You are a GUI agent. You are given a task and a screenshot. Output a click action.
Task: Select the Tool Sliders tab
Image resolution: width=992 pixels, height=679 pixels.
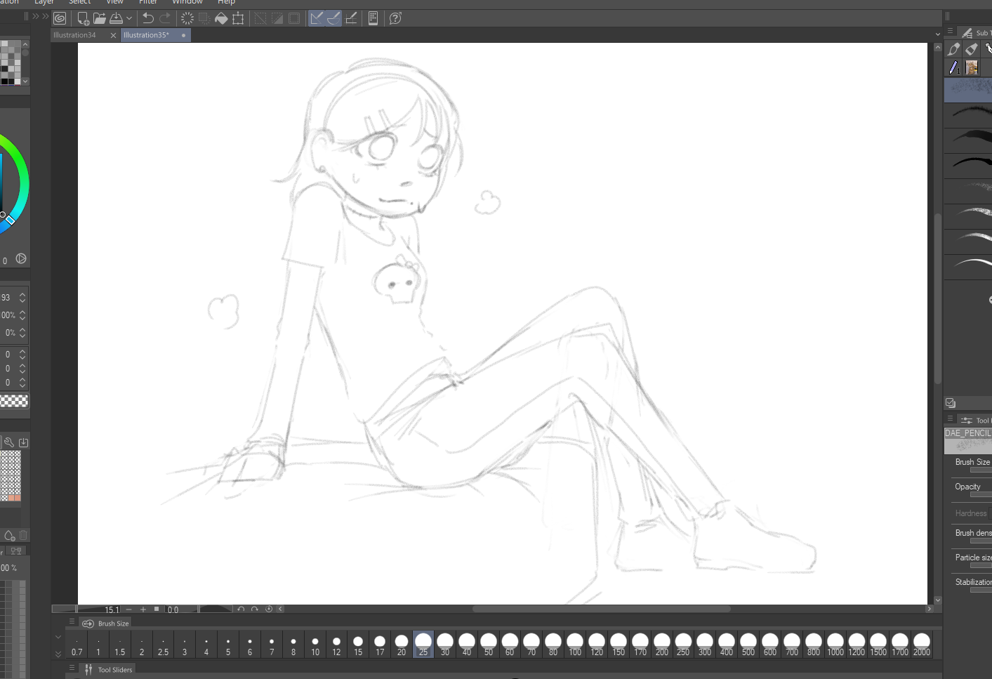tap(109, 670)
